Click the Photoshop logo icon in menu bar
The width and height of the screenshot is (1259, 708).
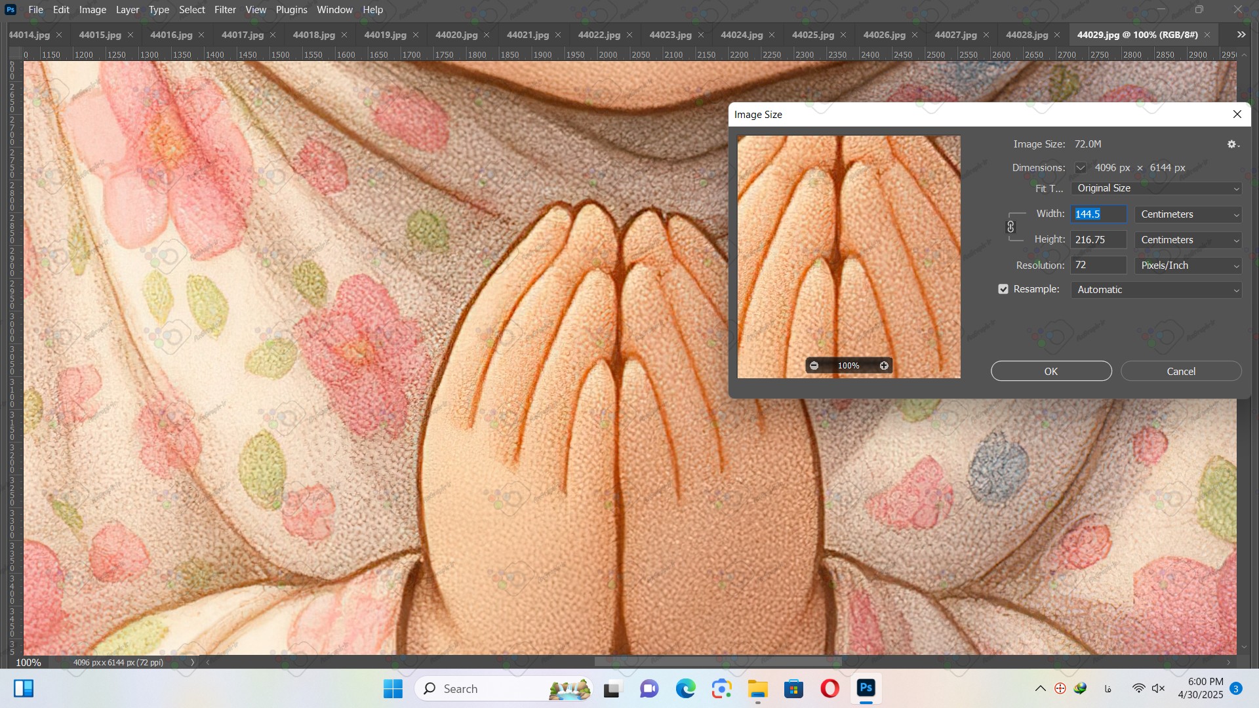(x=10, y=10)
